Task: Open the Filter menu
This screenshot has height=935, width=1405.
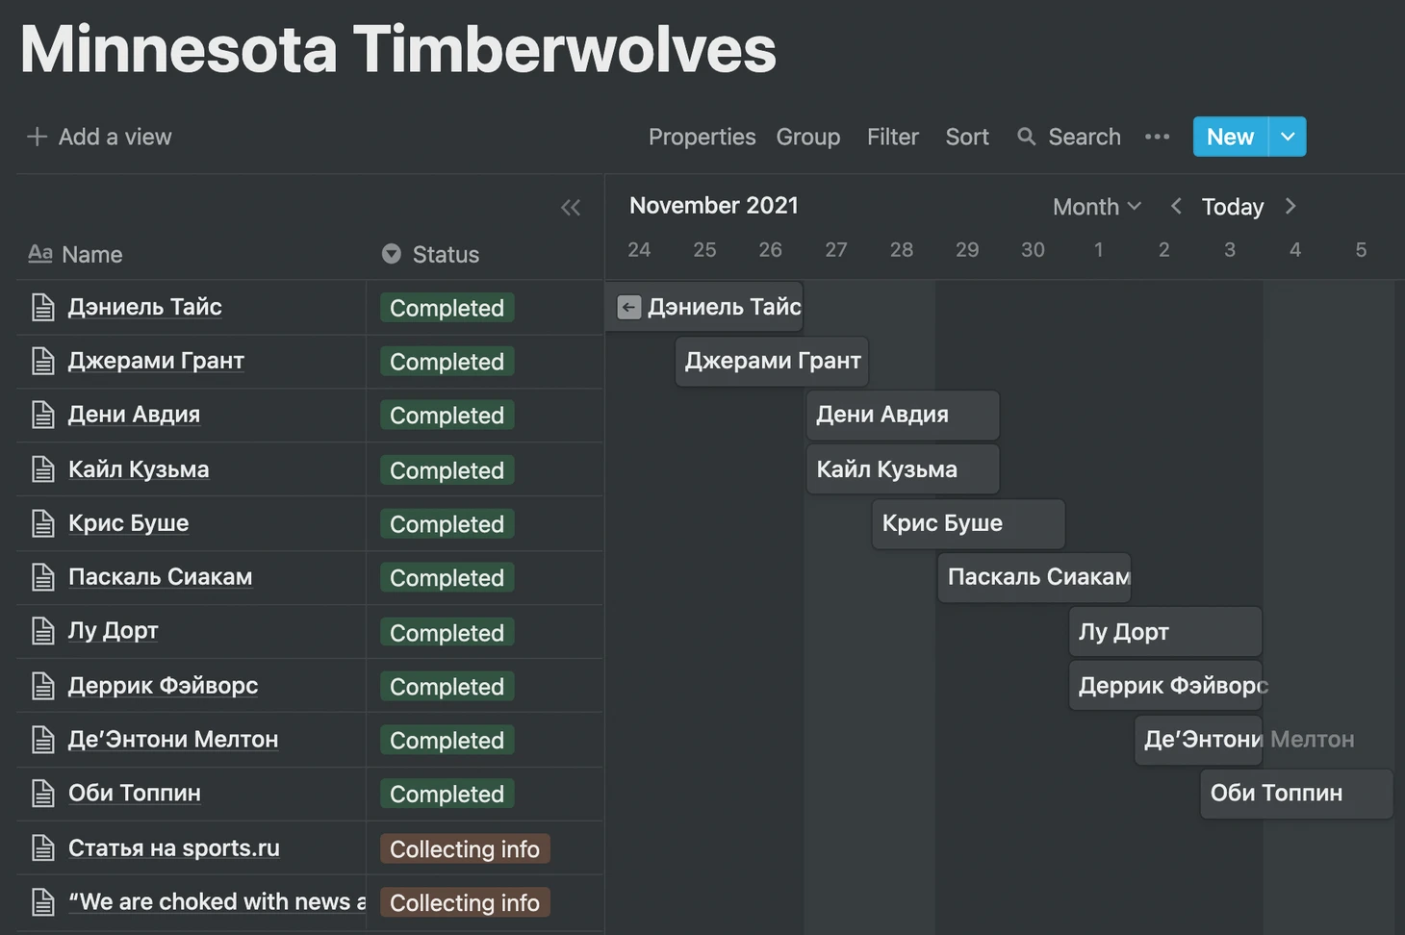Action: (x=892, y=137)
